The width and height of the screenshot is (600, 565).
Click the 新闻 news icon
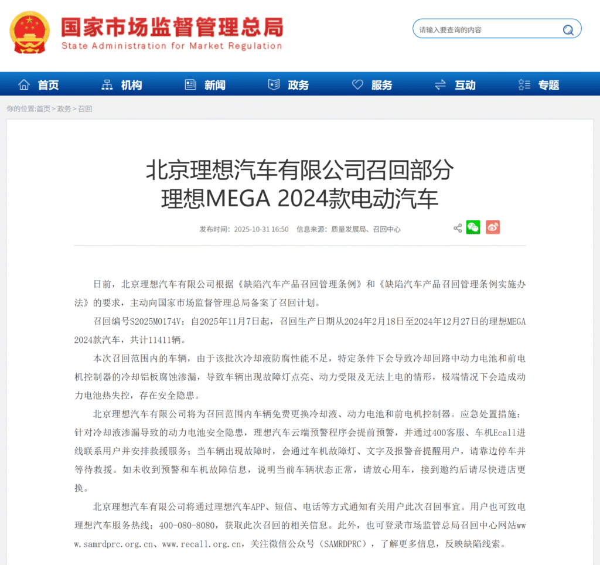[189, 84]
